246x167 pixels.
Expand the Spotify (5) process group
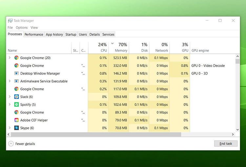10,105
